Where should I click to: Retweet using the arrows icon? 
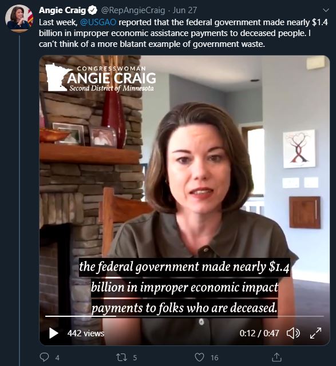pyautogui.click(x=122, y=357)
